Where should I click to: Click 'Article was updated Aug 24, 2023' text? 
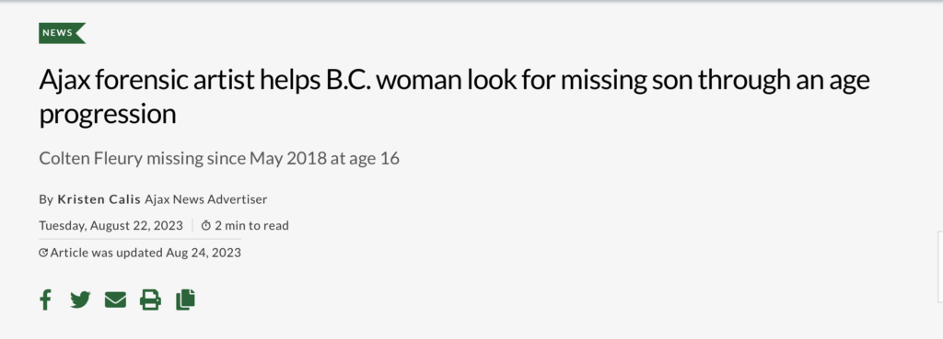[x=146, y=253]
